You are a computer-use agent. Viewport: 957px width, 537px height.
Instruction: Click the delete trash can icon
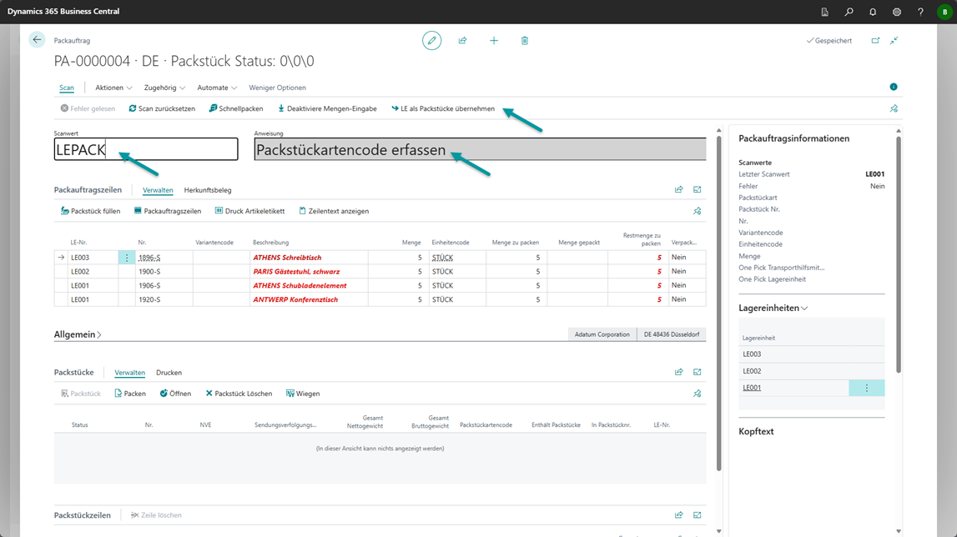[x=525, y=40]
